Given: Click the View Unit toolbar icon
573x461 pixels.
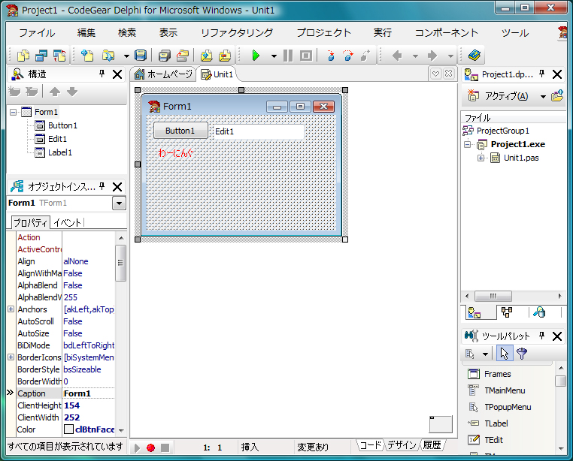Looking at the screenshot, I should tap(24, 56).
